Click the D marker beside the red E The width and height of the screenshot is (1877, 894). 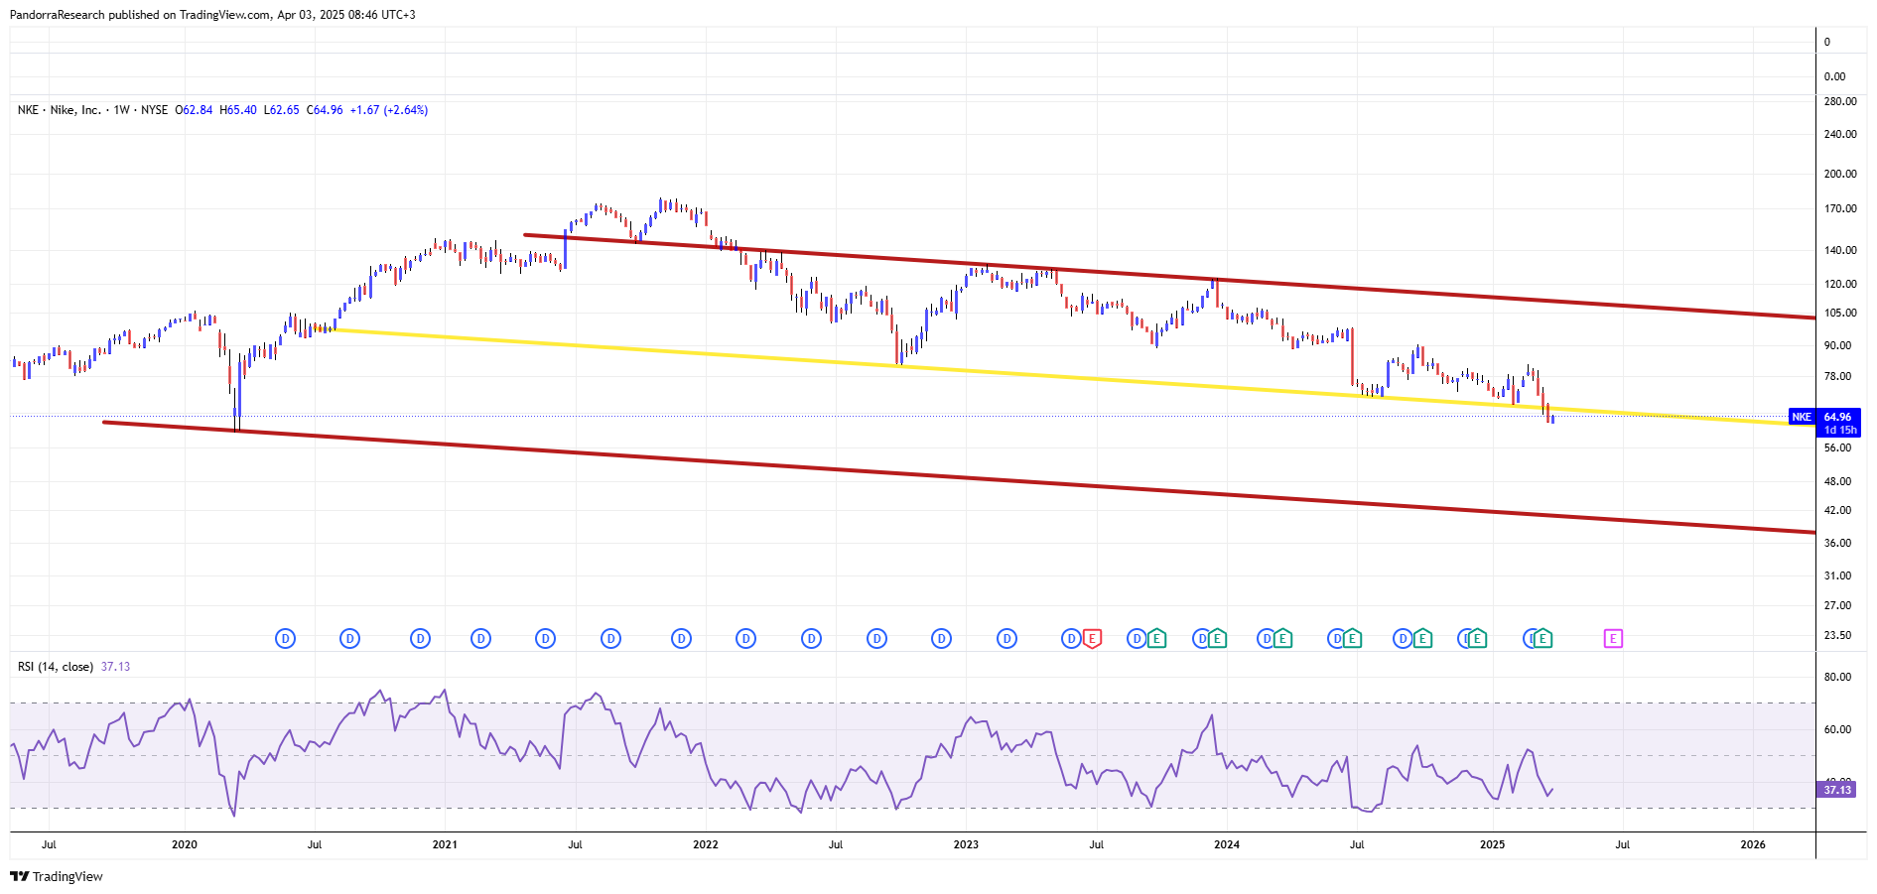1071,639
